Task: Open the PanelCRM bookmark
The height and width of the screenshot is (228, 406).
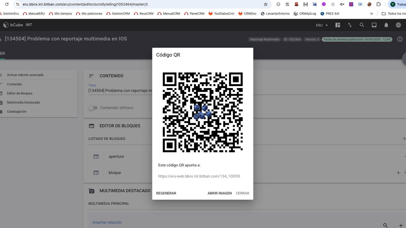Action: [x=194, y=14]
